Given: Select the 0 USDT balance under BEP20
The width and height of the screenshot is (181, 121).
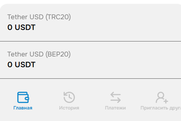Looking at the screenshot, I should (21, 65).
